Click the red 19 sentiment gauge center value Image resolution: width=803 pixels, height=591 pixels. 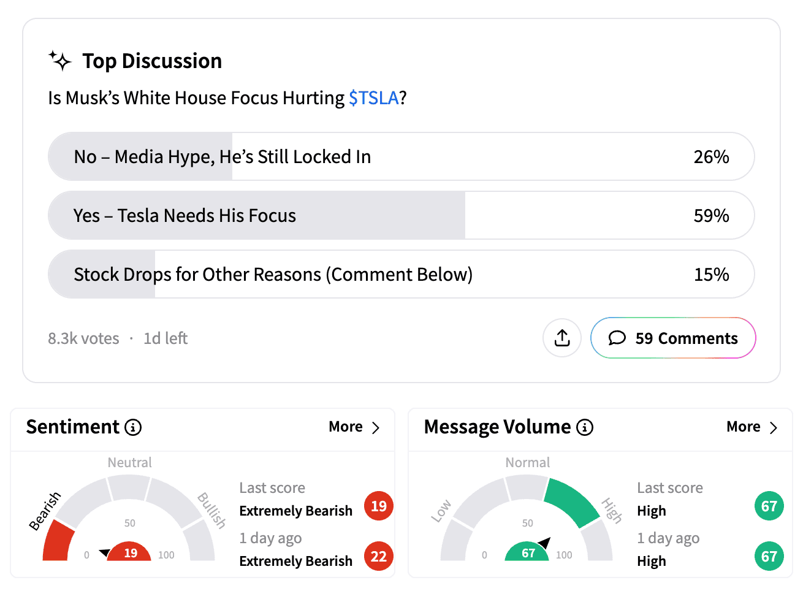(x=130, y=553)
